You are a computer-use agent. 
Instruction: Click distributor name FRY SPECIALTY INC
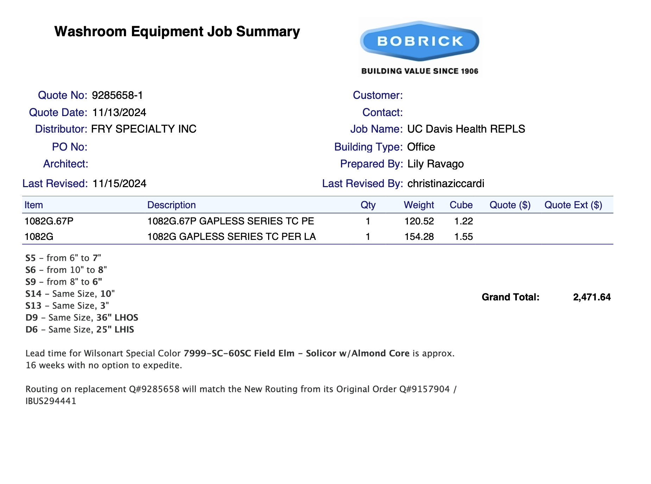click(144, 129)
